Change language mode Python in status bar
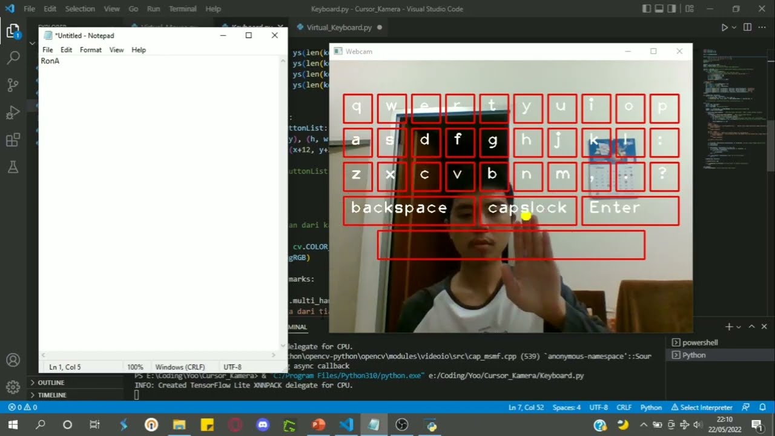775x436 pixels. point(651,408)
